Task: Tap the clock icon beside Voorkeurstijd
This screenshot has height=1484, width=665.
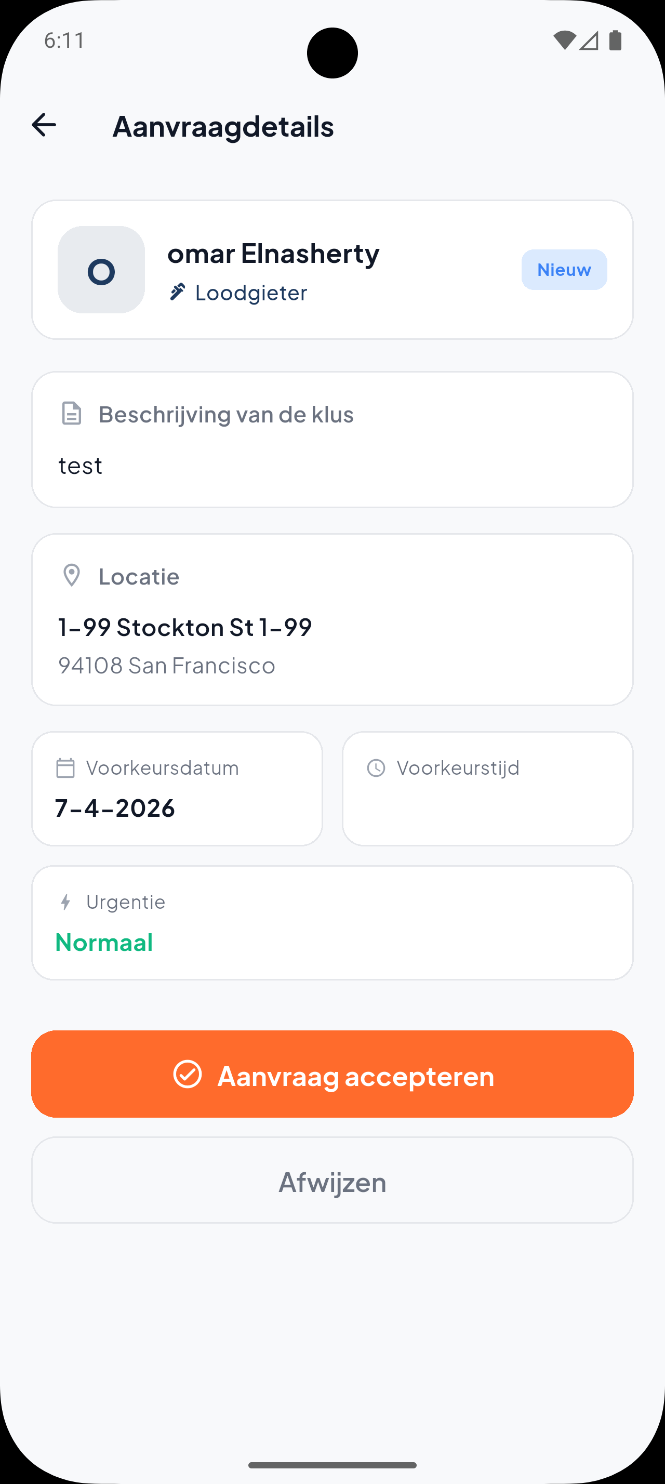Action: pyautogui.click(x=376, y=768)
